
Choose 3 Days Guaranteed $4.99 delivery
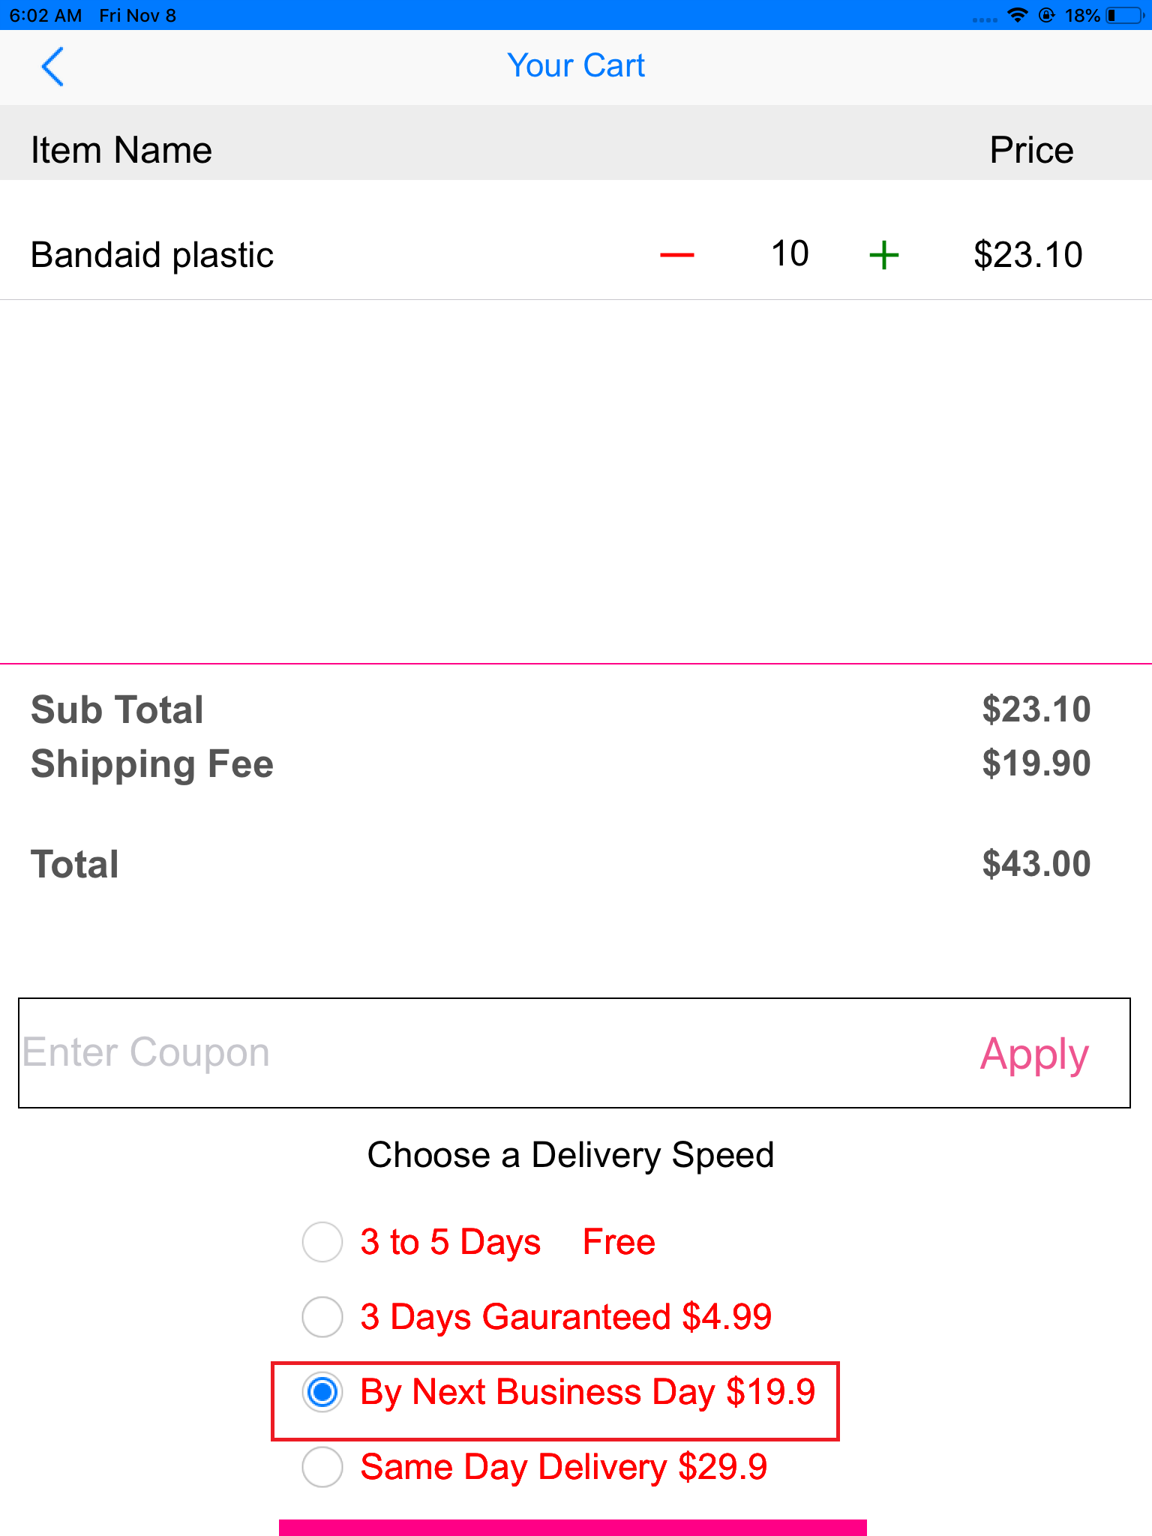(322, 1317)
